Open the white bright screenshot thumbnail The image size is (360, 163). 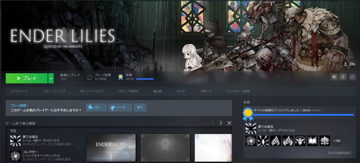coord(213,148)
